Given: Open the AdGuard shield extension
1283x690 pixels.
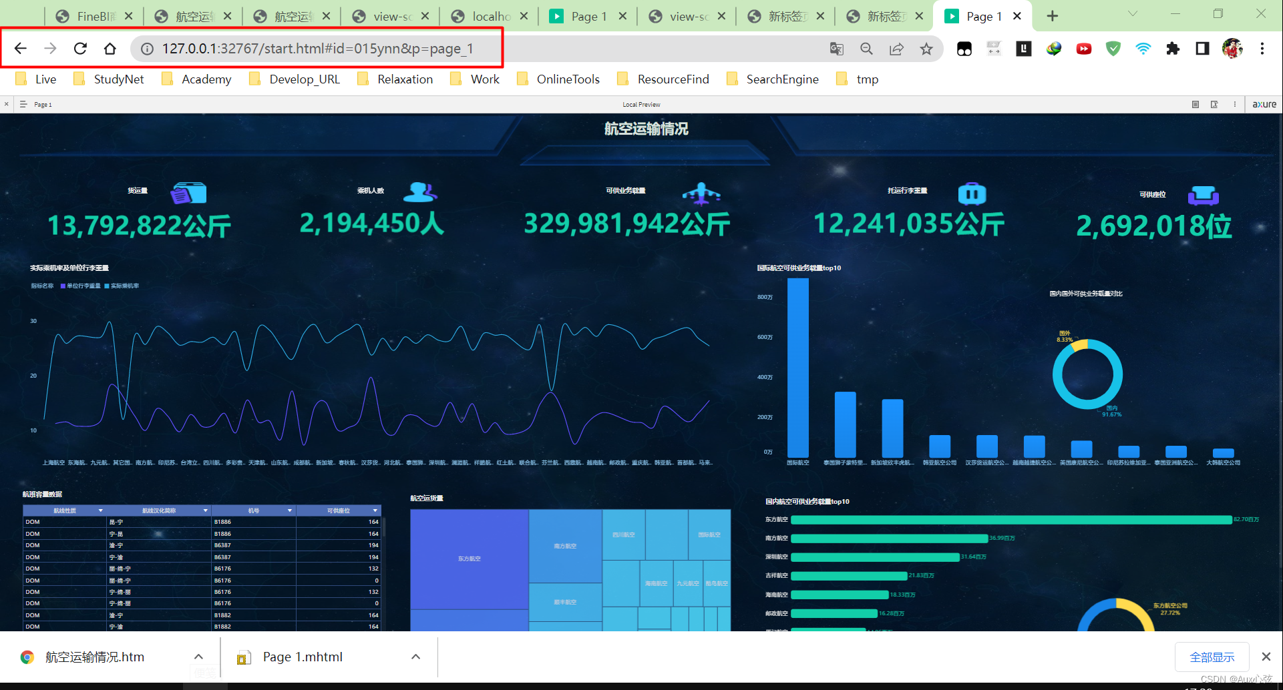Looking at the screenshot, I should coord(1113,48).
